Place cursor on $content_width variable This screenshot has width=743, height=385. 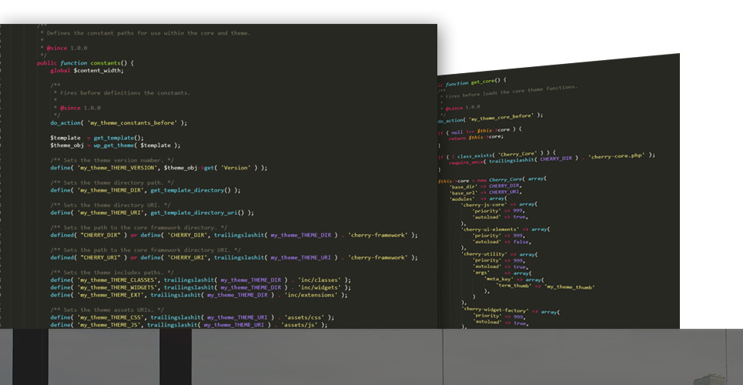click(98, 71)
